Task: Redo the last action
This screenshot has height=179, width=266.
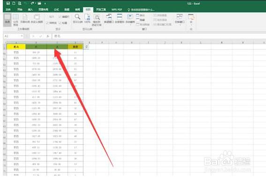Action: coord(32,3)
